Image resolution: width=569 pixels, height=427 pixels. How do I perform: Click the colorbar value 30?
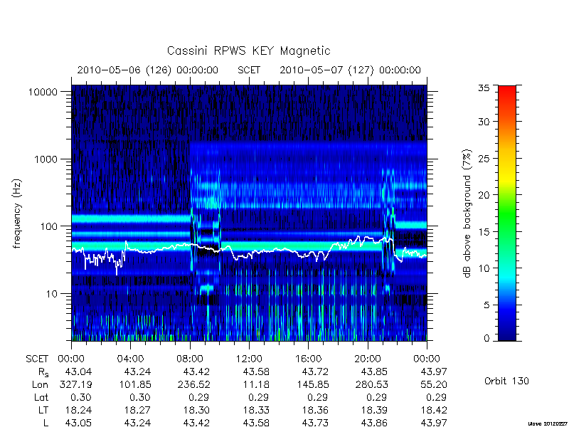coord(484,122)
